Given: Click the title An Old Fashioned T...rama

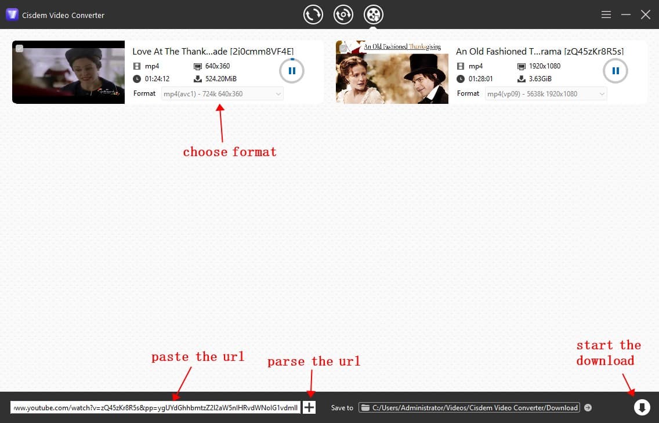Looking at the screenshot, I should click(539, 51).
